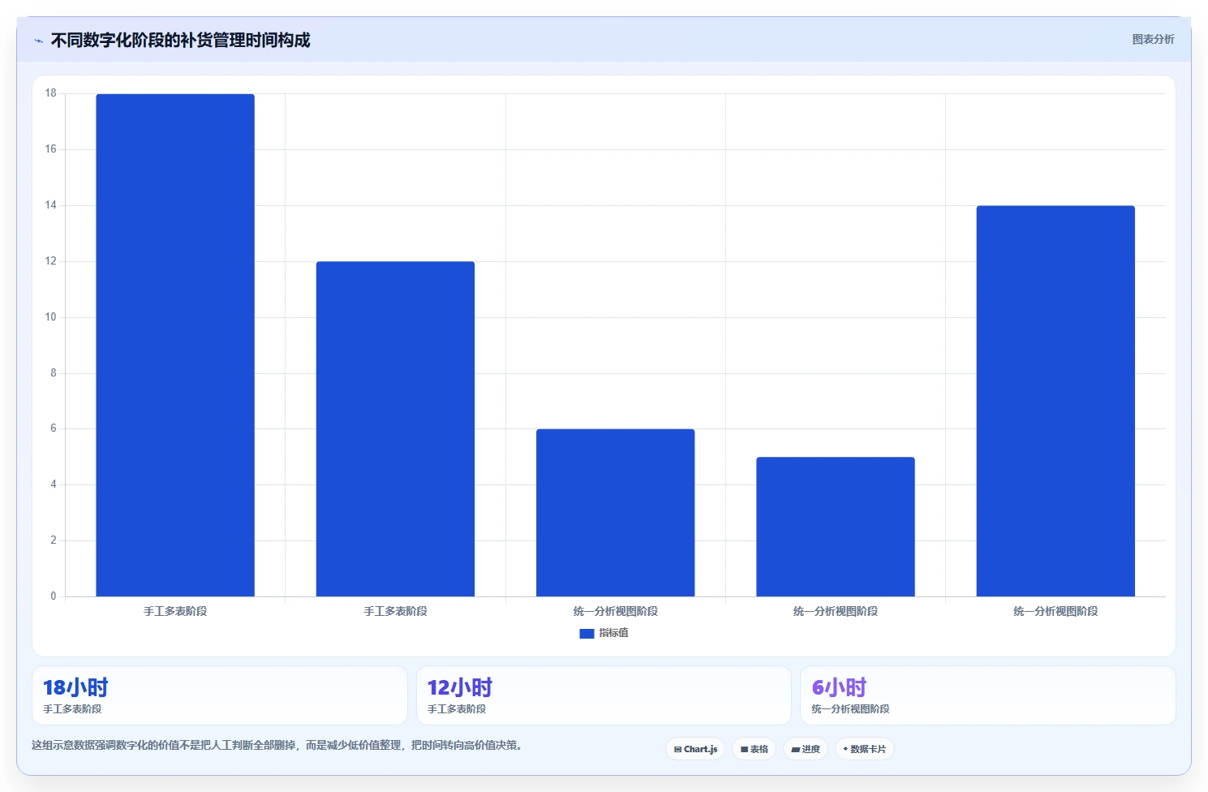This screenshot has height=792, width=1208.
Task: Click the bar reaching value 6
Action: (x=615, y=513)
